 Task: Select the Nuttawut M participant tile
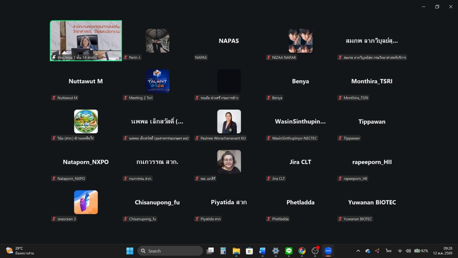pyautogui.click(x=86, y=81)
